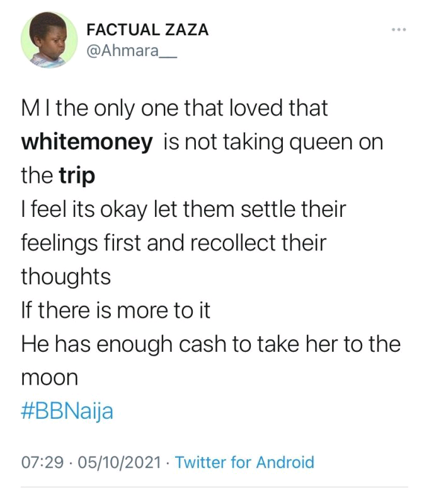Open the FACTUAL ZAZA display name
429x495 pixels.
tap(147, 30)
